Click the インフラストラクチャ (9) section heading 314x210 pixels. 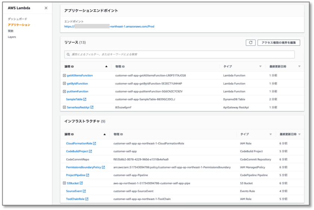click(x=85, y=121)
